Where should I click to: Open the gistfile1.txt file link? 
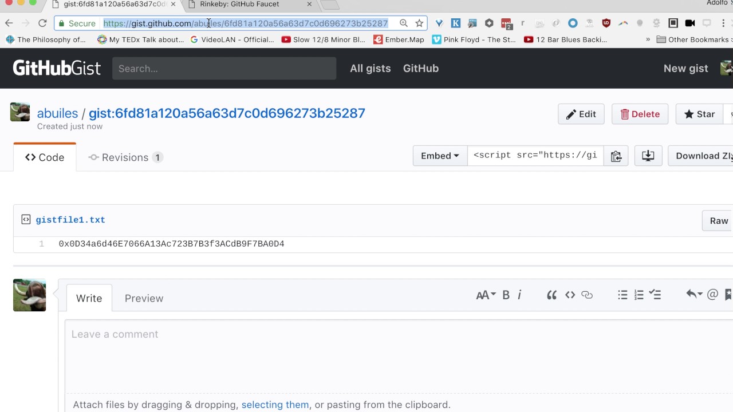(70, 220)
